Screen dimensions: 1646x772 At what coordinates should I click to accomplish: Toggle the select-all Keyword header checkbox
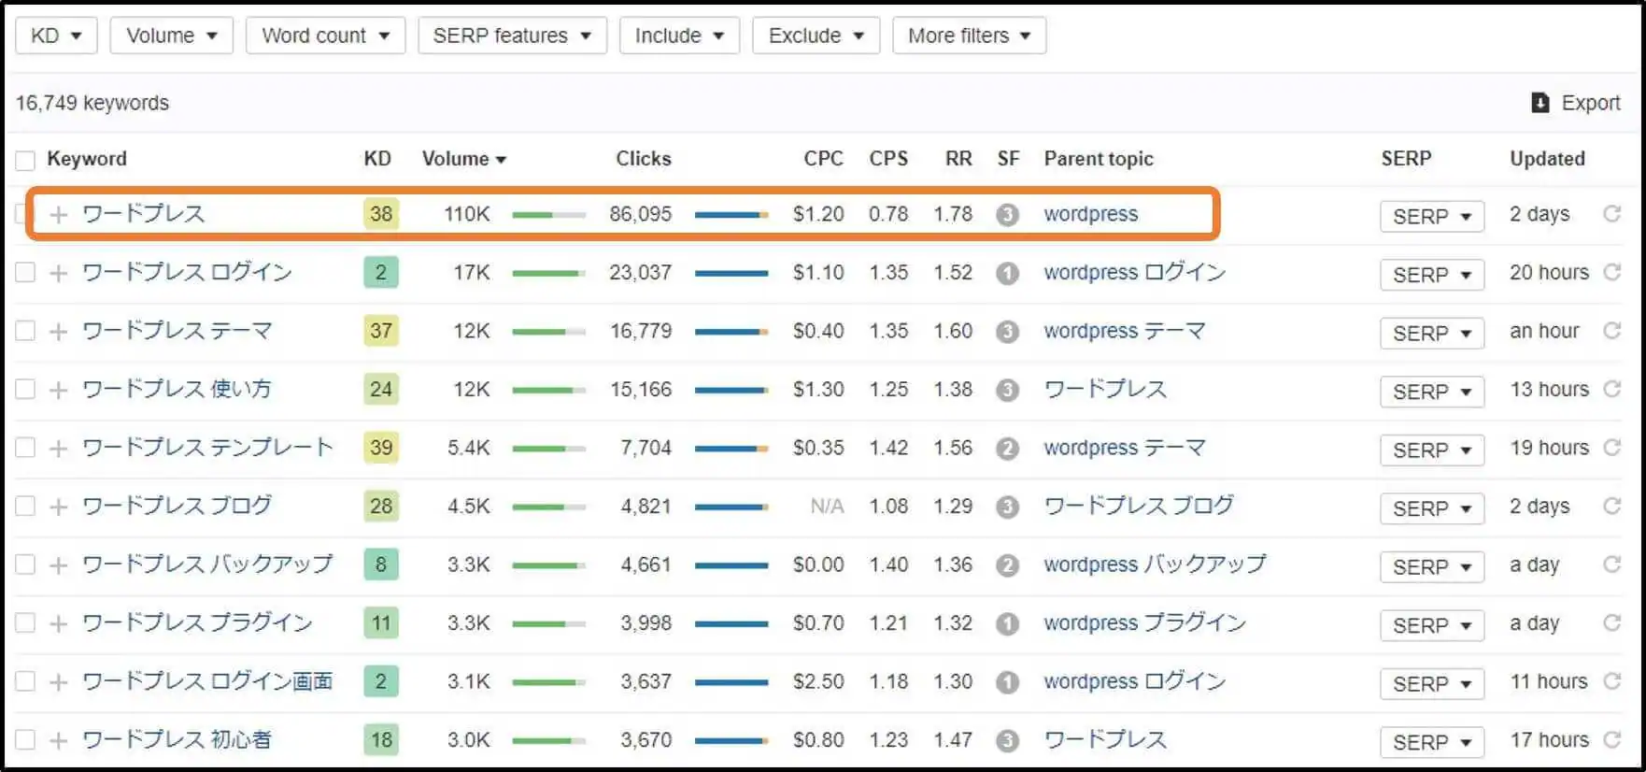(25, 160)
